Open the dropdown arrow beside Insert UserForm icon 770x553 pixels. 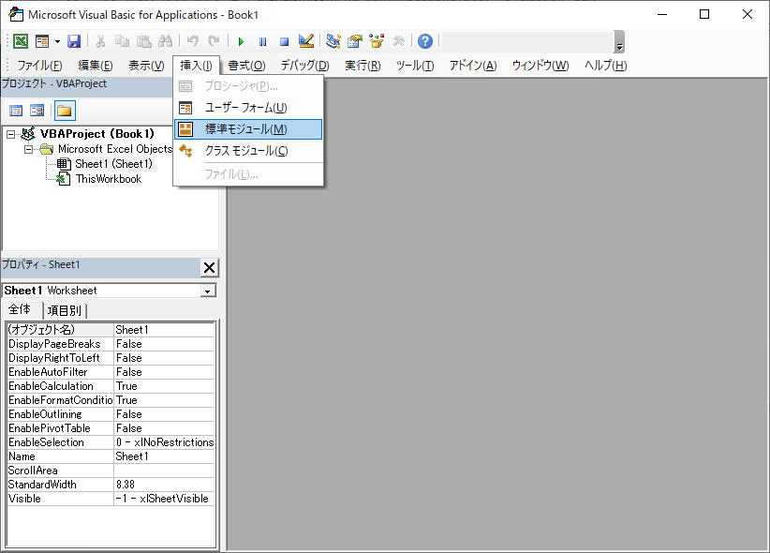[x=57, y=42]
